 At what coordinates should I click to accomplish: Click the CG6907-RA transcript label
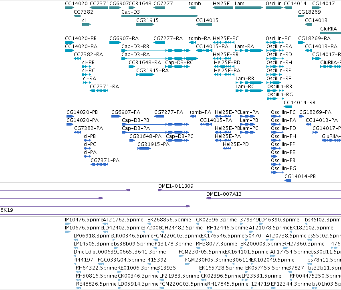(124, 39)
